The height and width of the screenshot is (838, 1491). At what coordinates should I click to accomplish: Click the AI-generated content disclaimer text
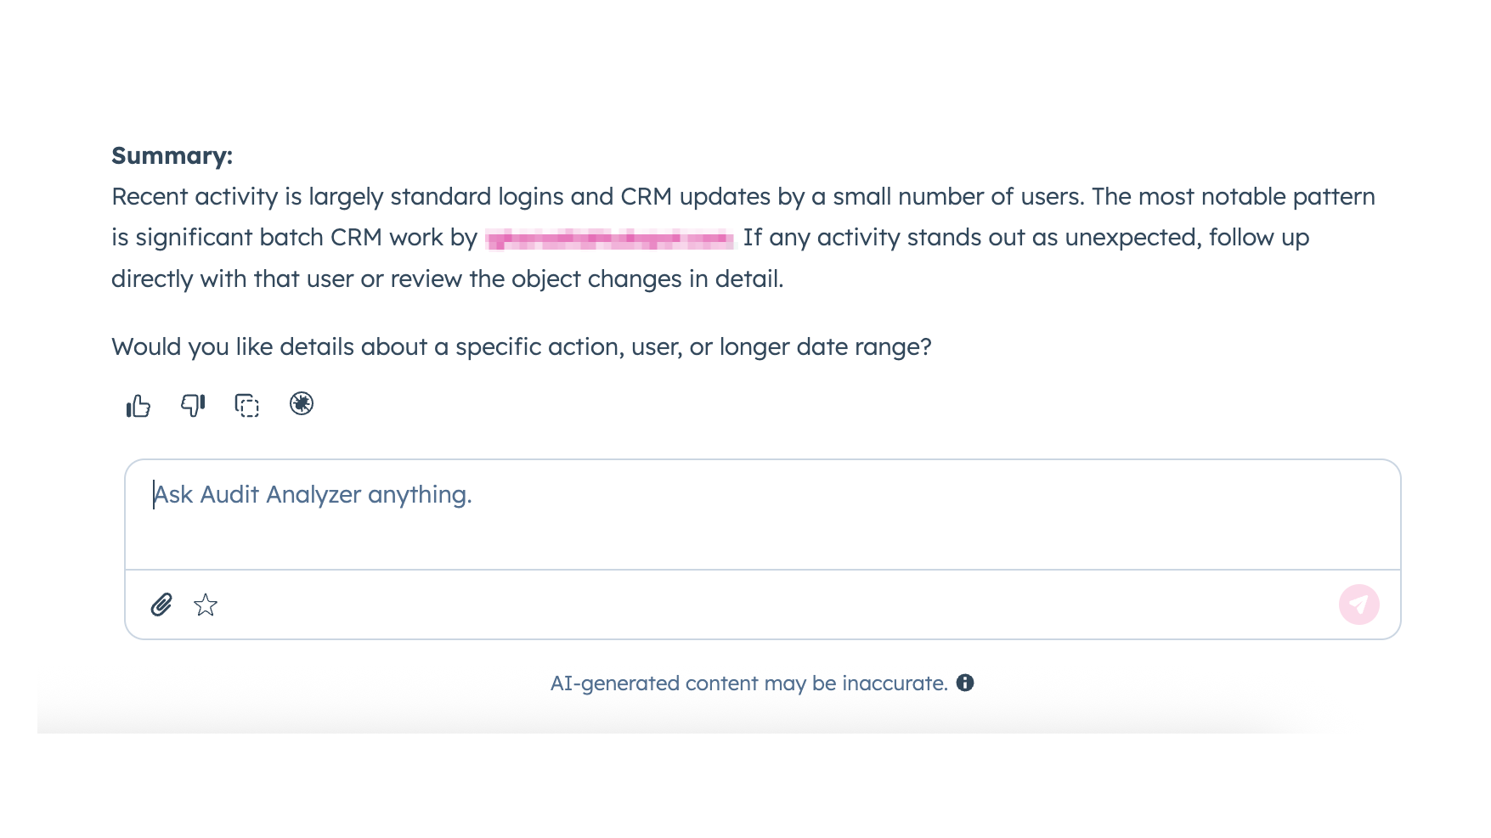[748, 683]
